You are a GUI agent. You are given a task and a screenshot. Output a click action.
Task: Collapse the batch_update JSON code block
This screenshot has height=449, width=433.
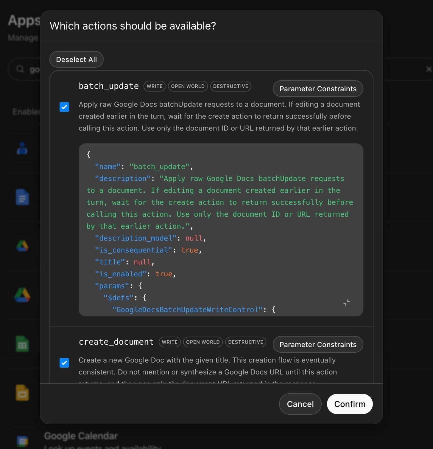(x=347, y=303)
